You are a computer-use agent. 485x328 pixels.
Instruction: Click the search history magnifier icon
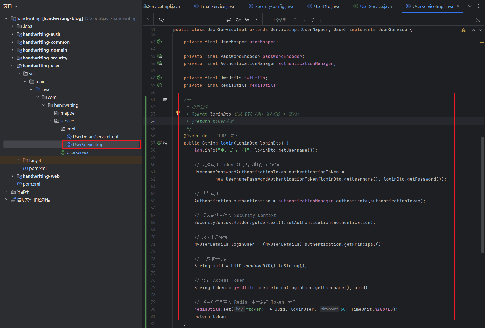point(161,20)
